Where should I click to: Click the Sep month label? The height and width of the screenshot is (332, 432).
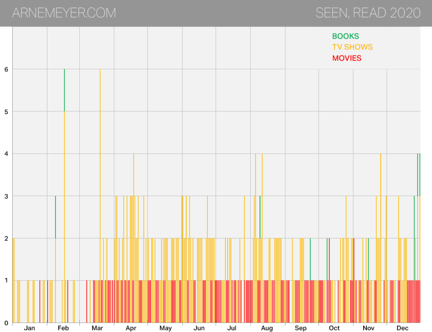click(301, 328)
